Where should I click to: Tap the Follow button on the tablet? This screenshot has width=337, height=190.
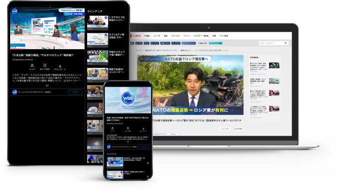click(x=76, y=92)
